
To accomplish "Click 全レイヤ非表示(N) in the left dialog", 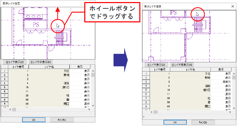I will 41,62.
